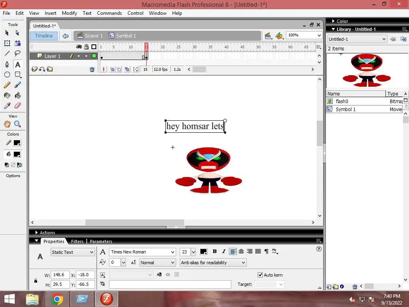
Task: Click the Edit Symbols icon
Action: [279, 36]
